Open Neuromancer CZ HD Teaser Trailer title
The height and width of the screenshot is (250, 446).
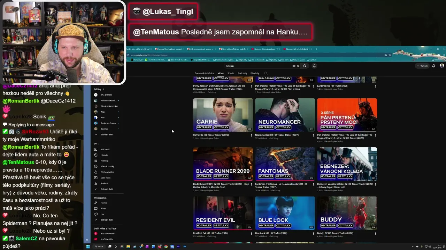click(277, 135)
